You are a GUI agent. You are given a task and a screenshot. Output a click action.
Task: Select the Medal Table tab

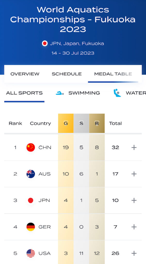point(113,74)
